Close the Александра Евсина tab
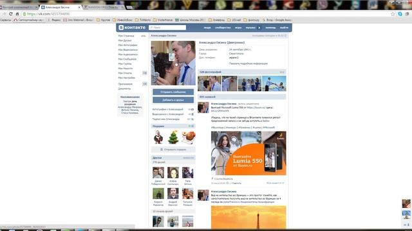Viewport: 412px width, 231px height. click(x=79, y=7)
